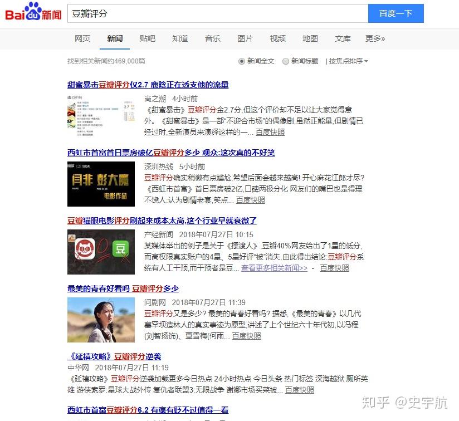
Task: Open headline 最美的青春好看吗
Action: click(123, 289)
